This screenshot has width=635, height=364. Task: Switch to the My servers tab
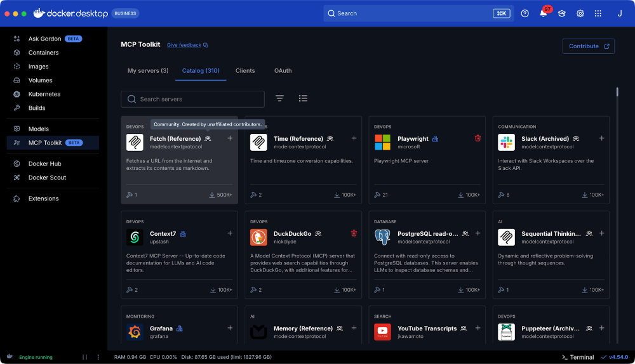(148, 70)
